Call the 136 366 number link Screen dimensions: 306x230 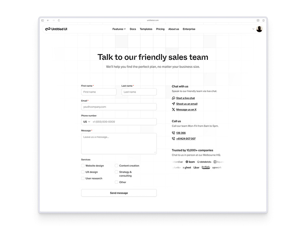point(181,133)
